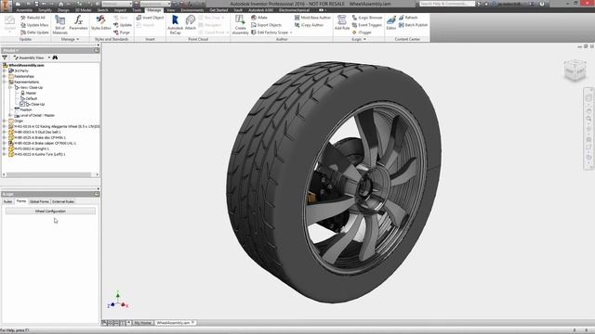Image resolution: width=595 pixels, height=334 pixels.
Task: Click Update styles command
Action: pos(123,25)
